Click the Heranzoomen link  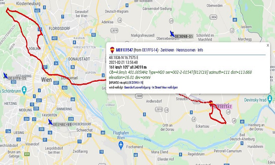(186, 50)
